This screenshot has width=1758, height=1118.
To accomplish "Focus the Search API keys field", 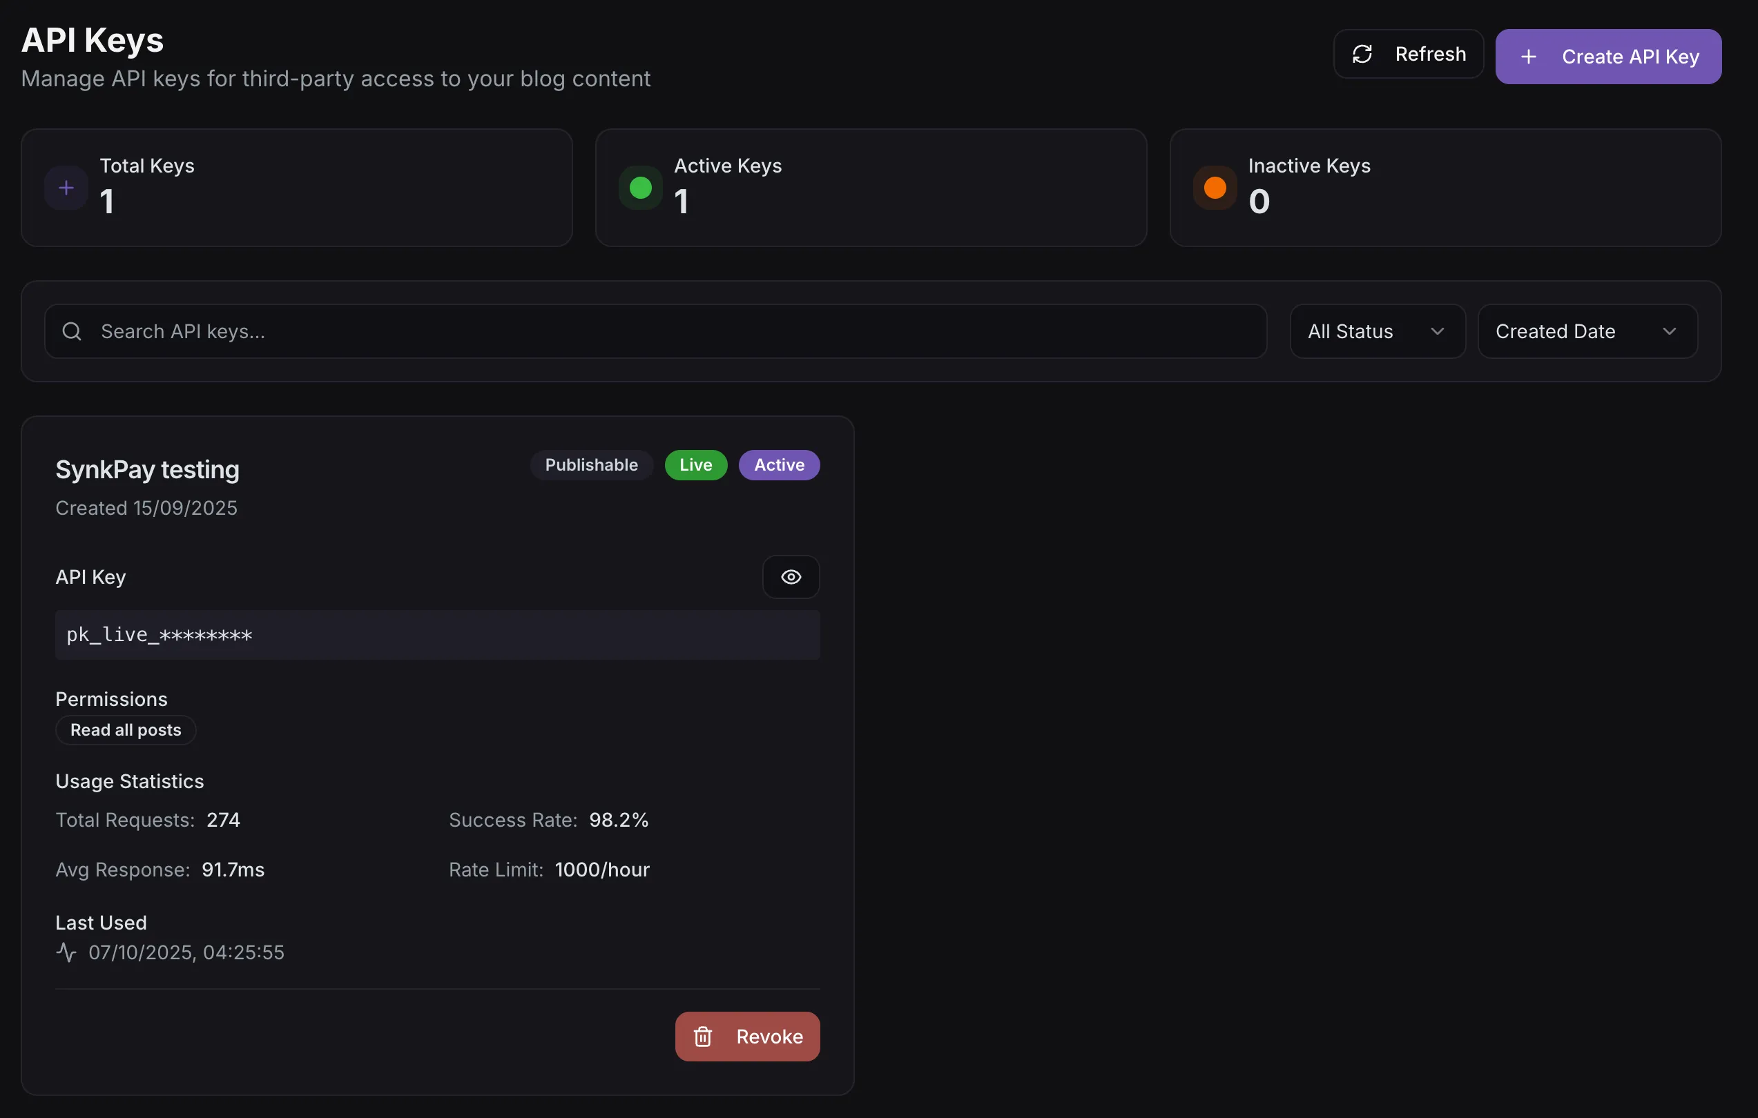I will tap(657, 331).
